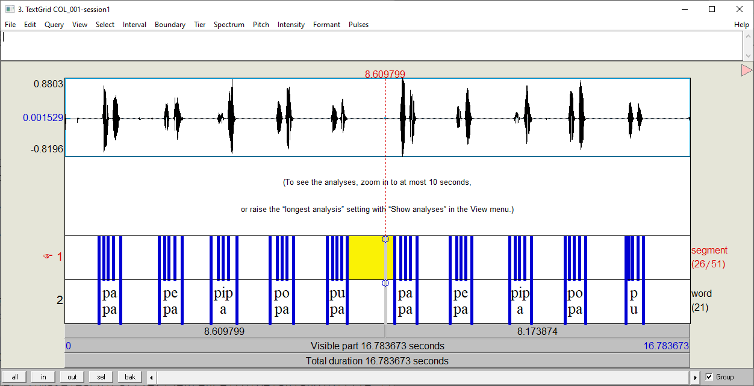The width and height of the screenshot is (754, 386).
Task: Click the window application icon in title bar
Action: click(10, 9)
